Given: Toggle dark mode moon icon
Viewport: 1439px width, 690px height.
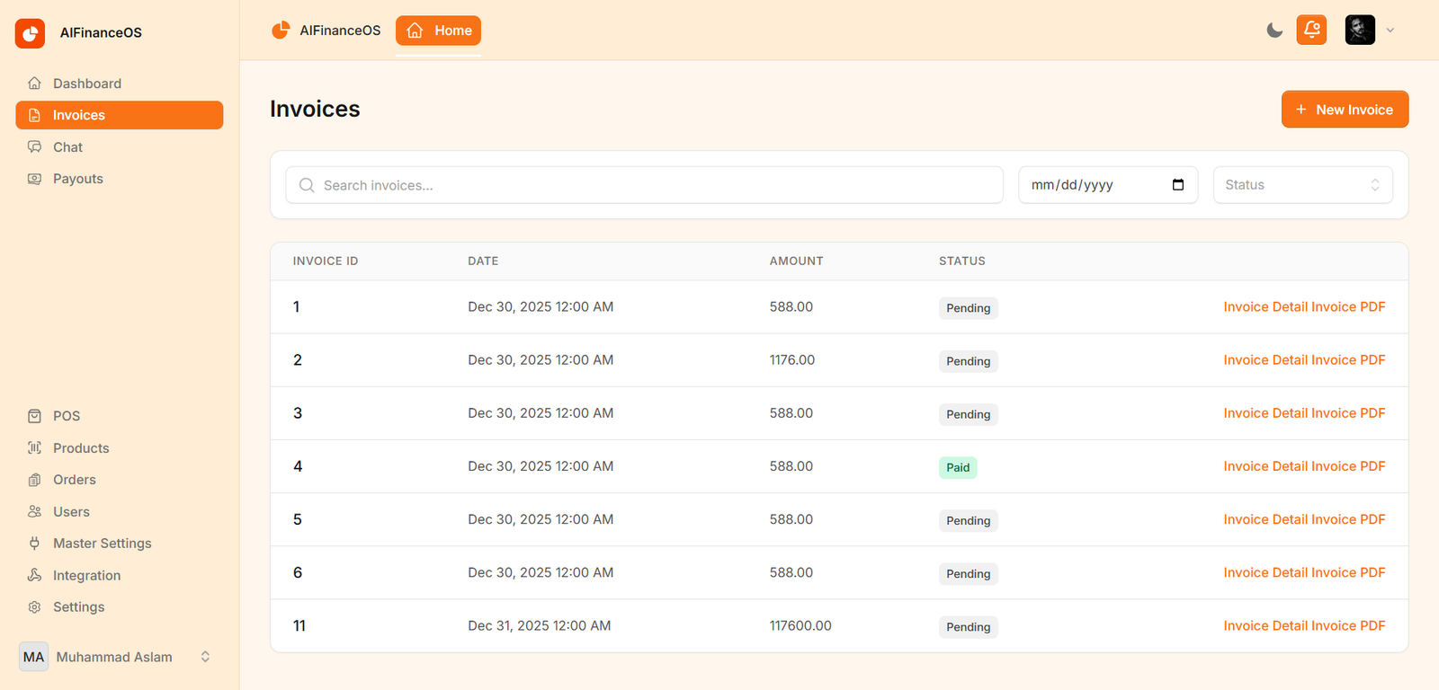Looking at the screenshot, I should (x=1274, y=31).
